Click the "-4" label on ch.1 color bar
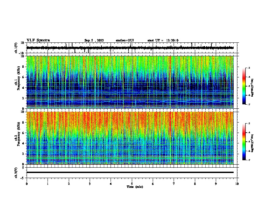Screen dimensions: 267x206 pos(249,77)
